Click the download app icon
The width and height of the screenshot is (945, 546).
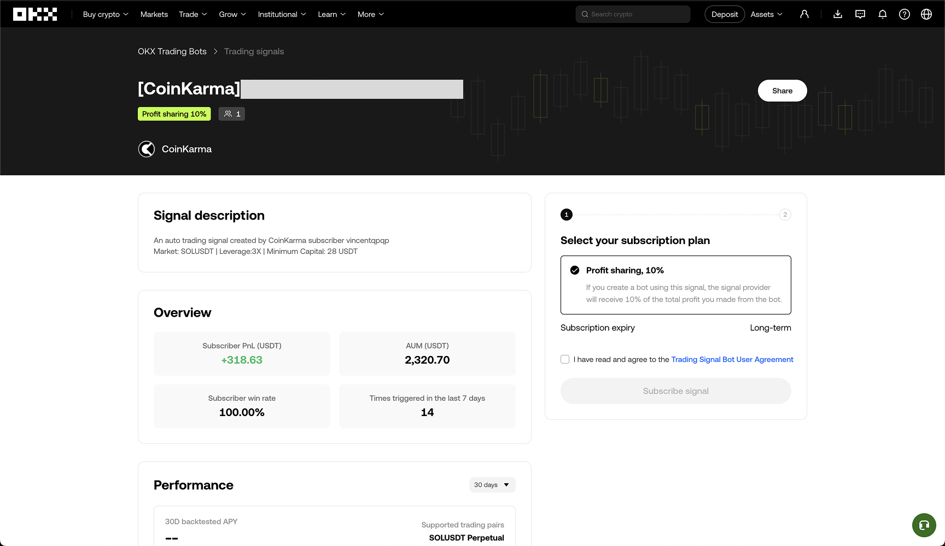[837, 14]
